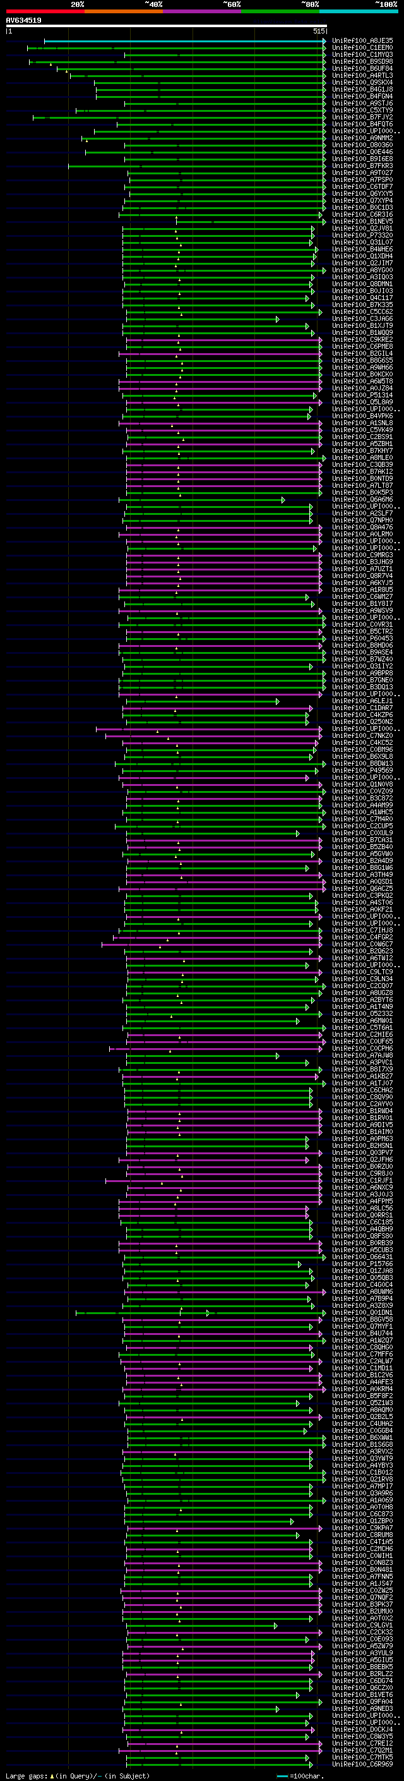Select hit label UniRef100_A9STJ6

point(362,103)
